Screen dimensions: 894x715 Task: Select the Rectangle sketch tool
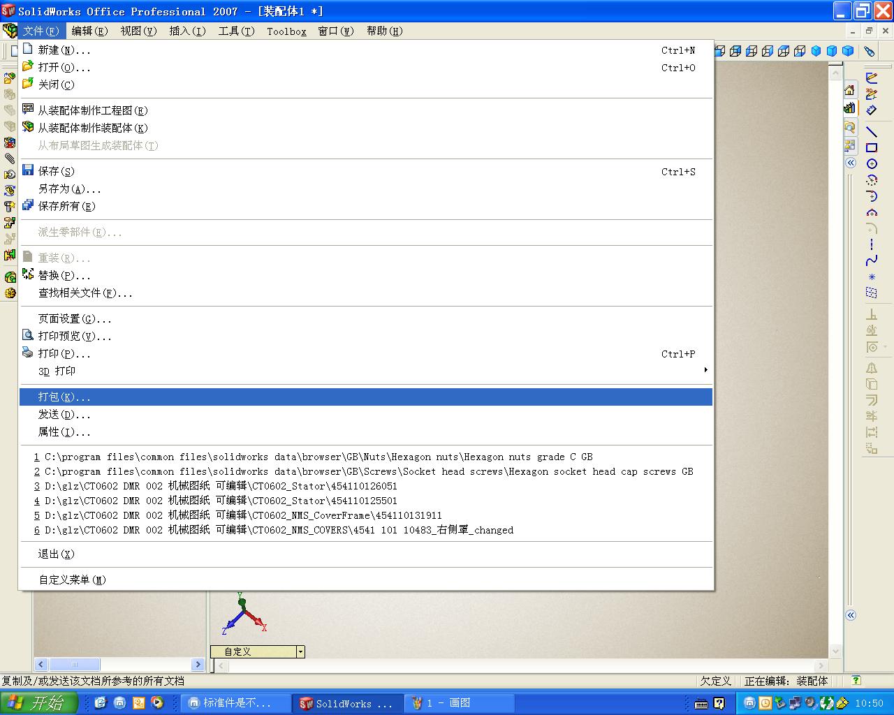tap(872, 147)
